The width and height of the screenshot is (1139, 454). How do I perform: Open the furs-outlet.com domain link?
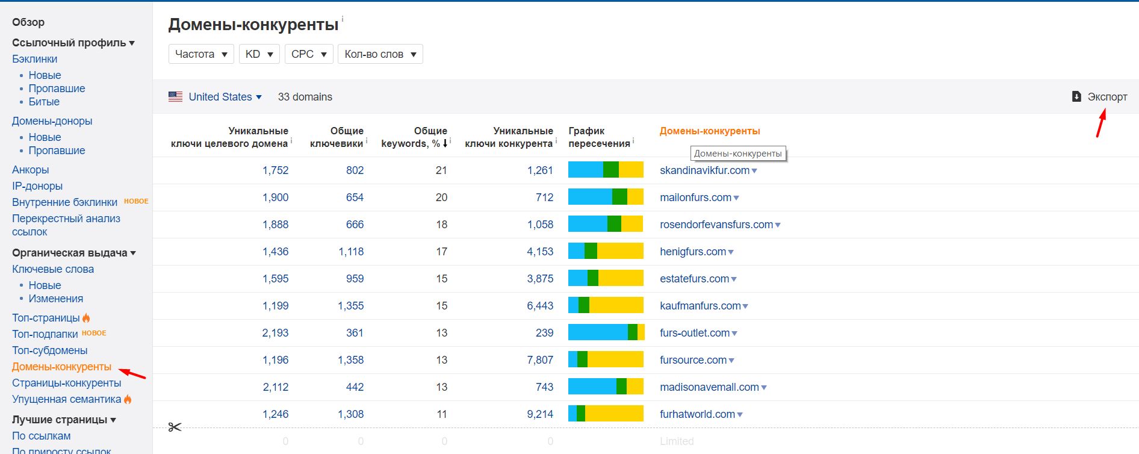point(695,333)
